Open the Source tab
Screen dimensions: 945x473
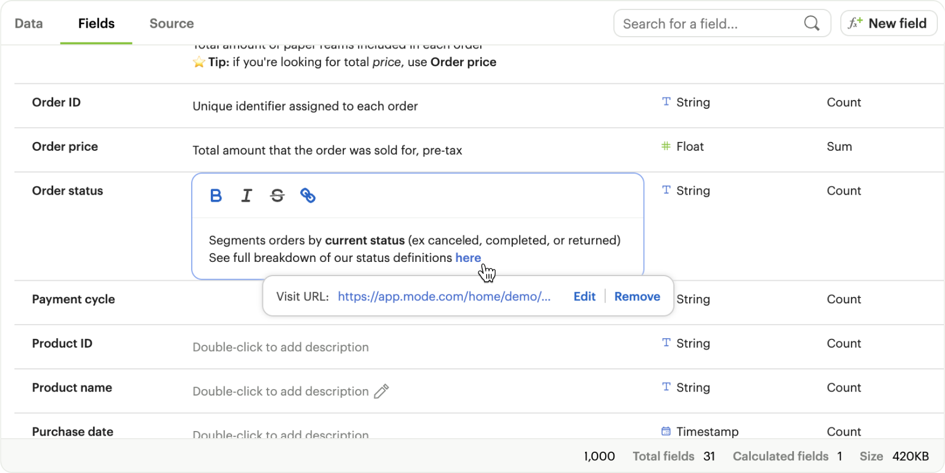point(172,24)
